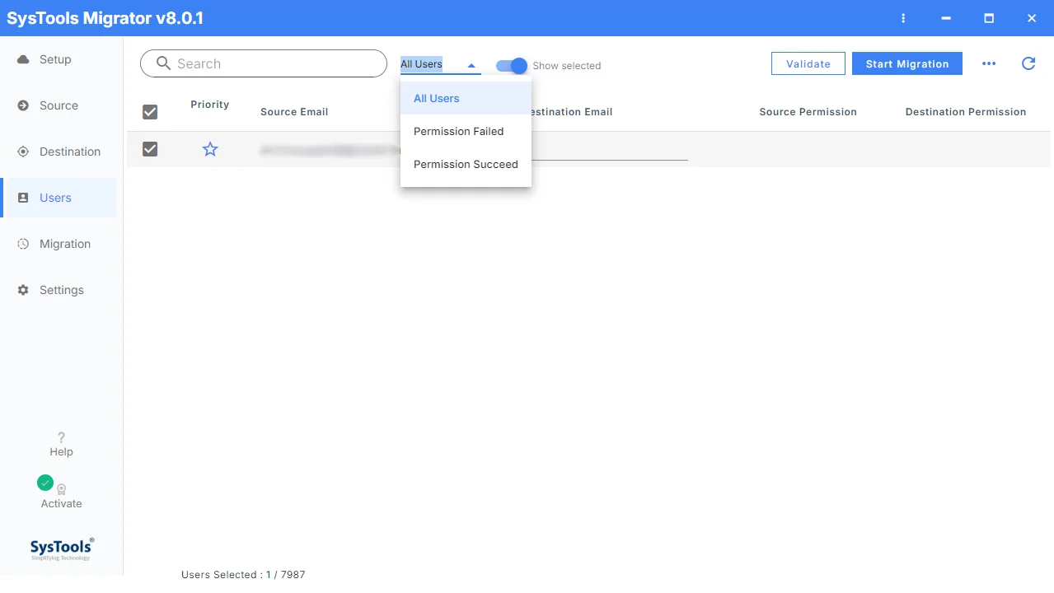
Task: Collapse the All Users filter dropdown
Action: (x=440, y=64)
